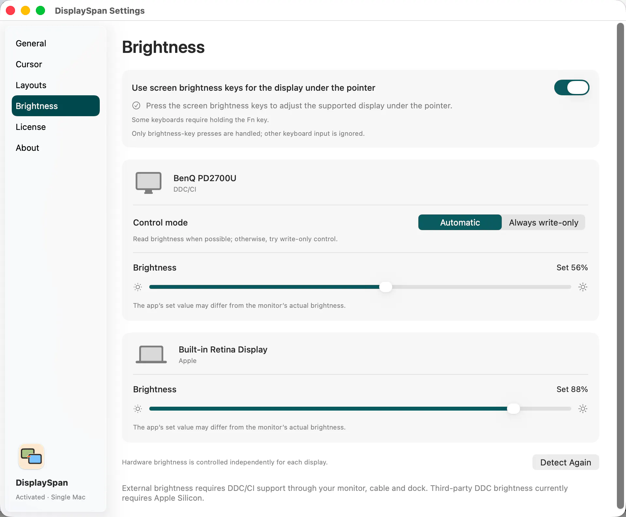Click the 'DisplaySpan Settings' window title
Image resolution: width=626 pixels, height=517 pixels.
[100, 10]
